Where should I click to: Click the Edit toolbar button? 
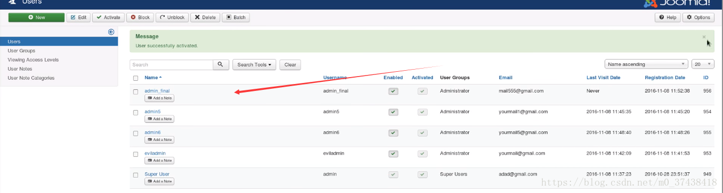pos(78,18)
